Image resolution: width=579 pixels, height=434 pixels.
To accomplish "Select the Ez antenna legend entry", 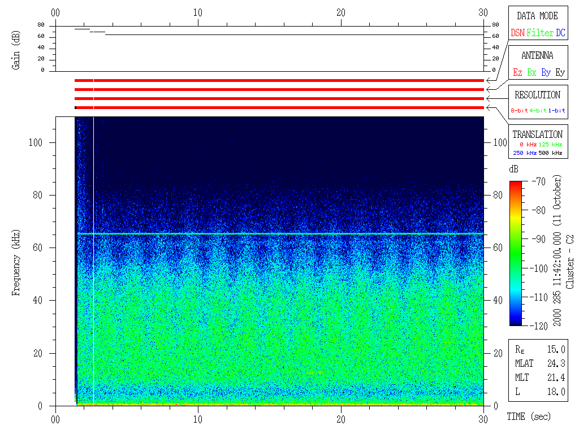I will [x=517, y=73].
